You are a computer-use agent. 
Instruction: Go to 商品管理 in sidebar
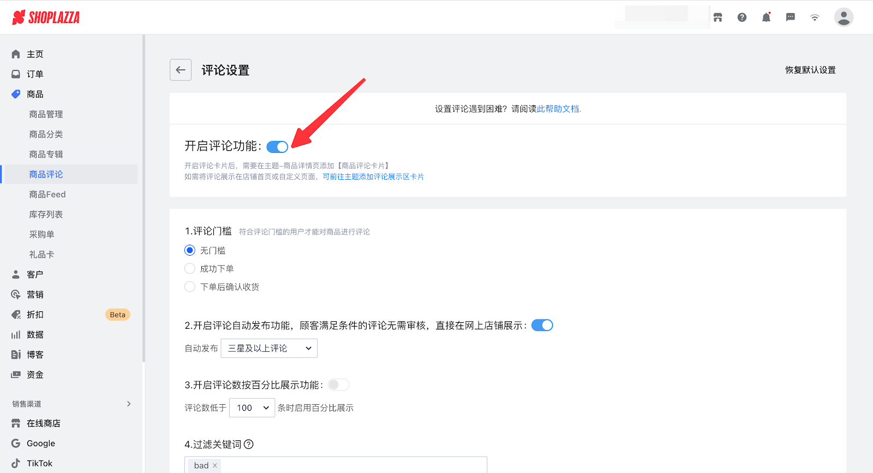46,114
